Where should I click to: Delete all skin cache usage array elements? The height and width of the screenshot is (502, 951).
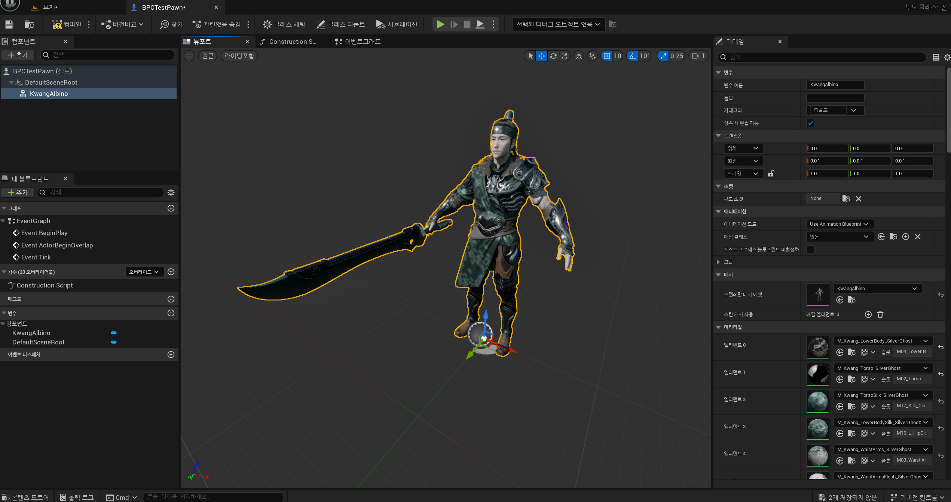click(880, 314)
